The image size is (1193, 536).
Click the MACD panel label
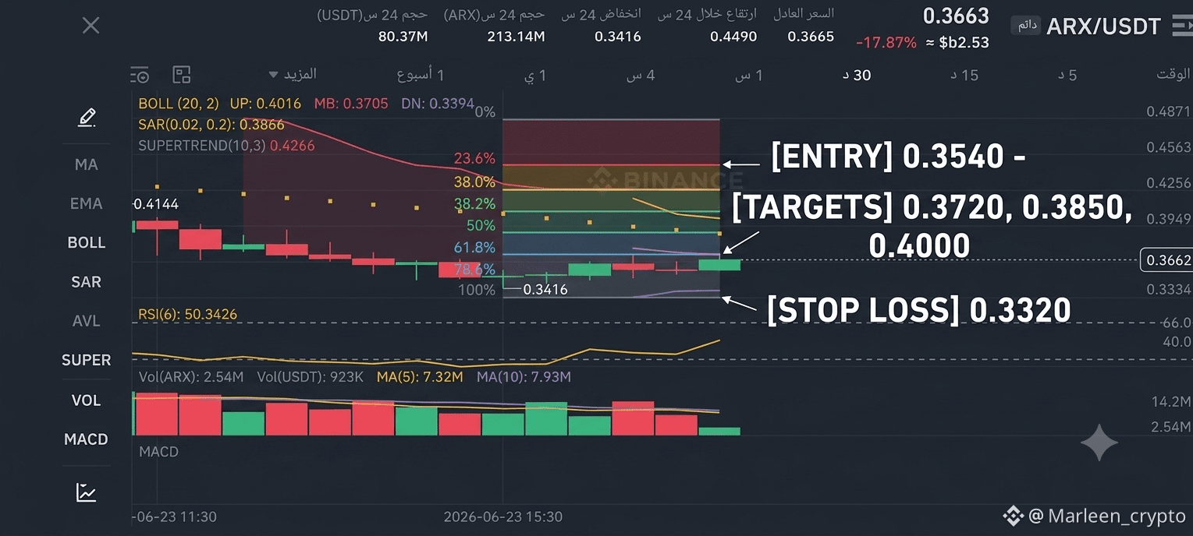pos(158,451)
